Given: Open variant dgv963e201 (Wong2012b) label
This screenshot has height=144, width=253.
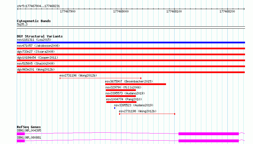Looking at the screenshot, I should pos(36,69).
